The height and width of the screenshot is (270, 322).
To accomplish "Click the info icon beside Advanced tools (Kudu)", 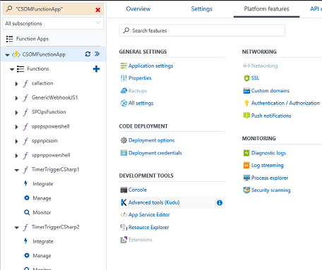I will tap(220, 202).
